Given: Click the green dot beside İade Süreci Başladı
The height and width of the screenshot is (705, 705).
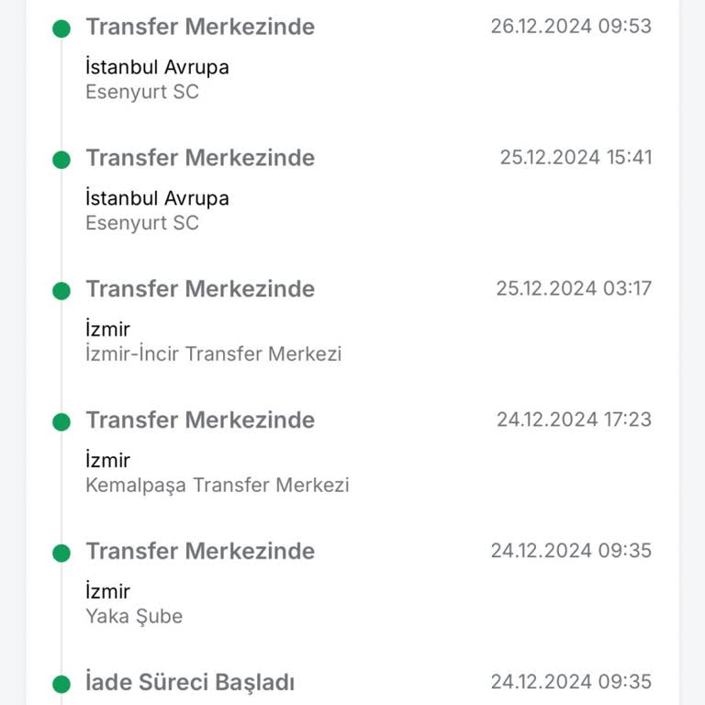Looking at the screenshot, I should click(x=62, y=685).
